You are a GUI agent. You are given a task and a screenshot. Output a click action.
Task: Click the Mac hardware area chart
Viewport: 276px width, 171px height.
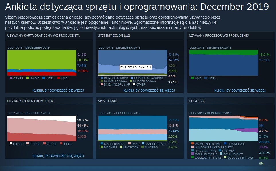133,128
